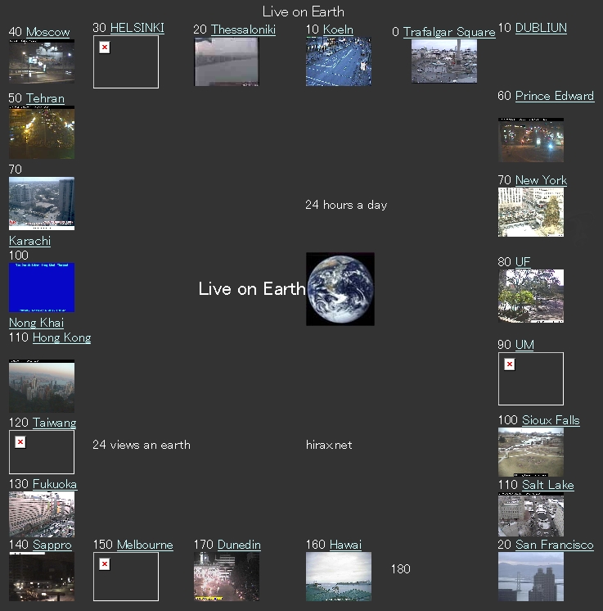
Task: Click the Karachi link
Action: (x=29, y=241)
